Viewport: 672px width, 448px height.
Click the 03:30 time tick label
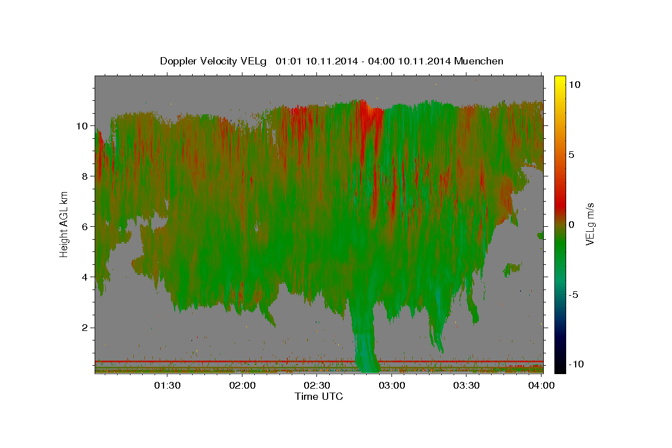click(x=467, y=385)
